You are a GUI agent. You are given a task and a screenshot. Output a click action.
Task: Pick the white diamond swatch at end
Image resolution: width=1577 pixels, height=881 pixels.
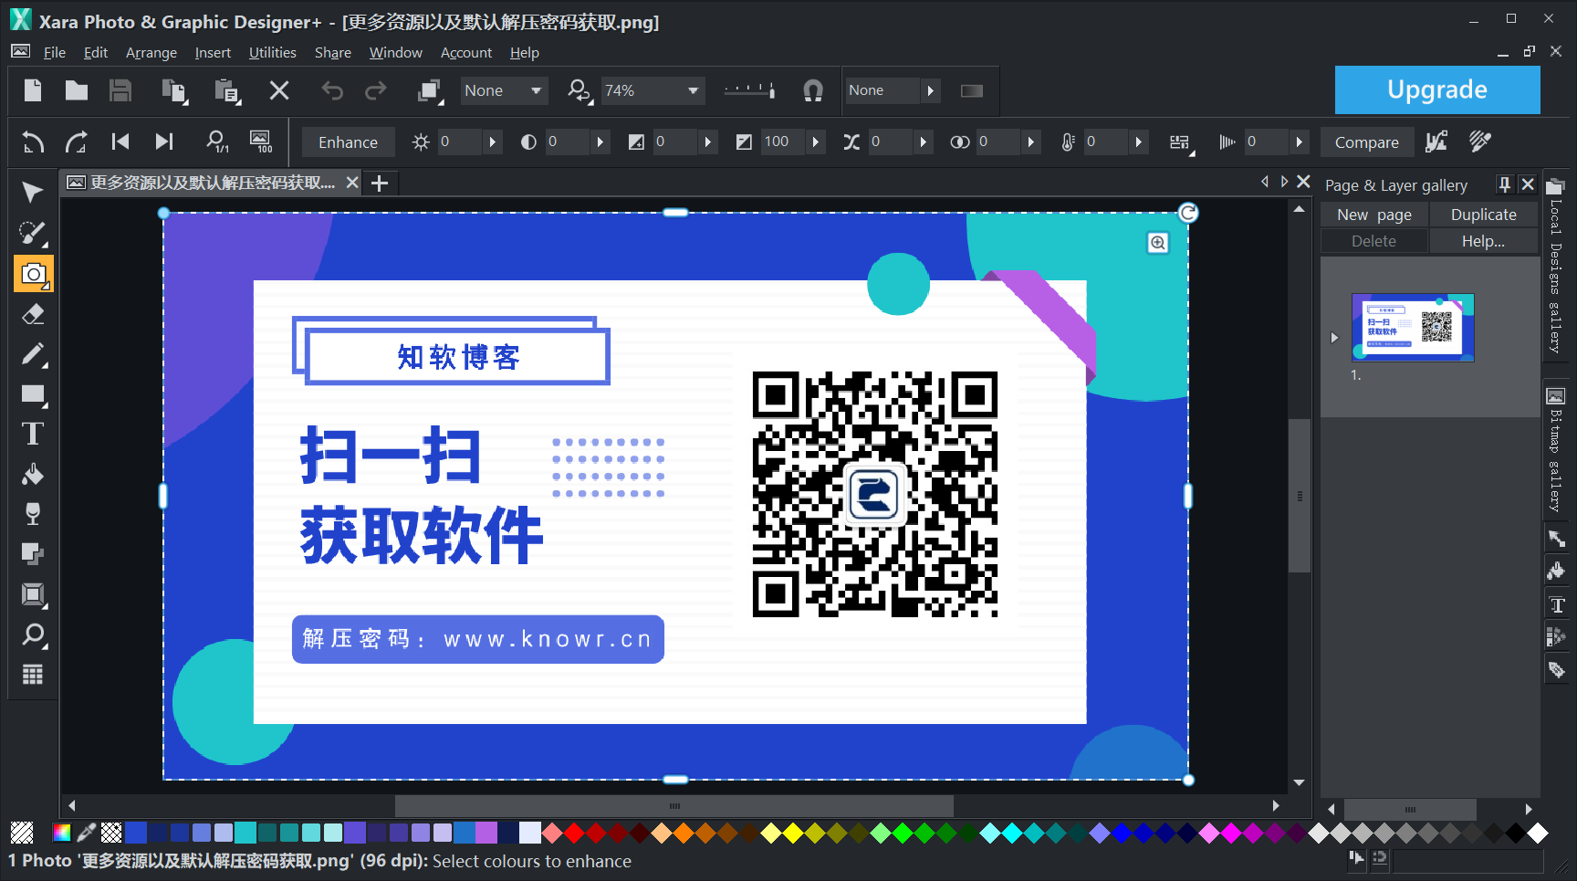pos(1538,833)
